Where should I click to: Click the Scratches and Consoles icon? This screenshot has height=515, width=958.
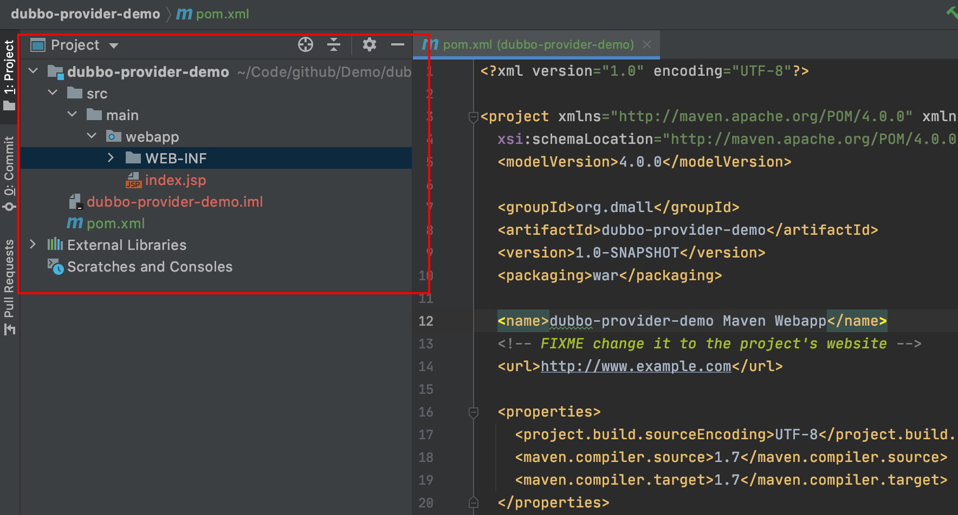(55, 266)
